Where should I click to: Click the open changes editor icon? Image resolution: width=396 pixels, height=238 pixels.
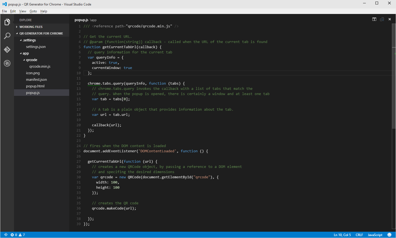[x=382, y=19]
